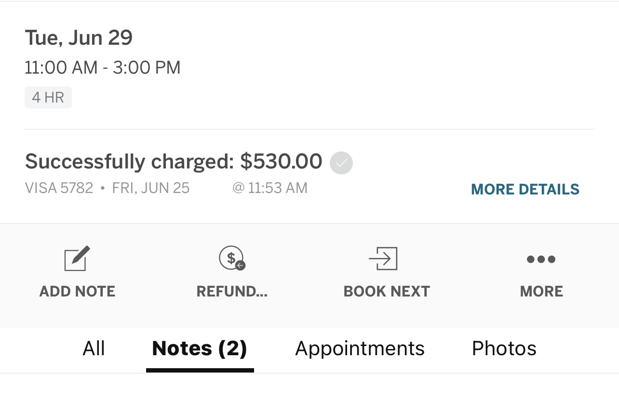Click the BOOK NEXT label

387,291
